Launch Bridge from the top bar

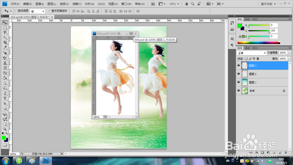[153, 4]
